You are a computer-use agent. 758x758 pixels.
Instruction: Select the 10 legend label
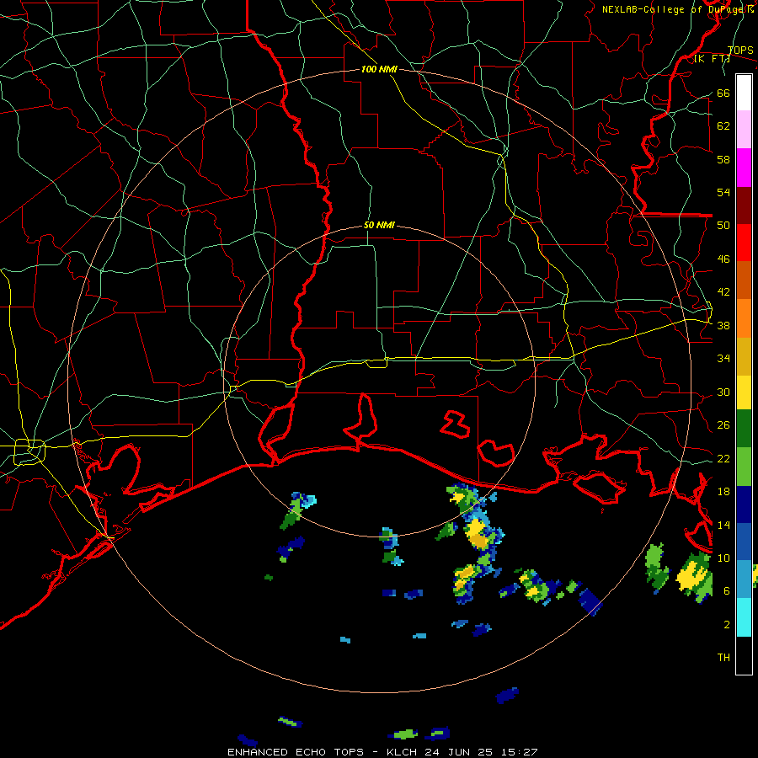(723, 558)
